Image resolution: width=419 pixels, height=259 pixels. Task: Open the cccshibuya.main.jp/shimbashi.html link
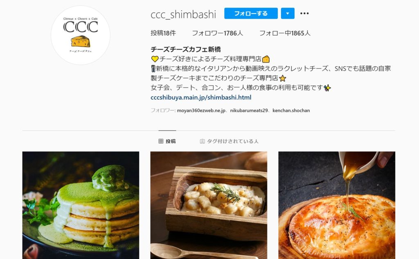201,97
